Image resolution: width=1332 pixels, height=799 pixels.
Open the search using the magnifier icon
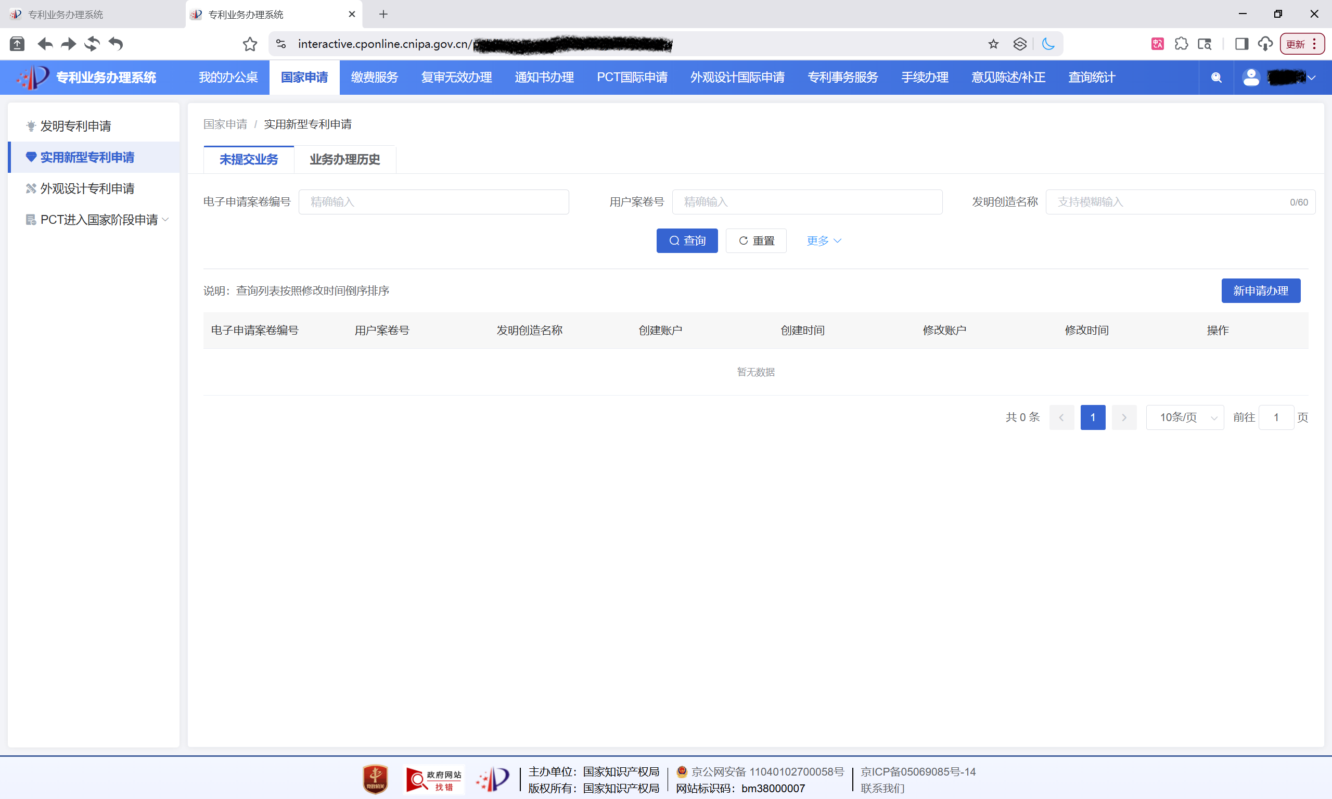[x=1216, y=77]
